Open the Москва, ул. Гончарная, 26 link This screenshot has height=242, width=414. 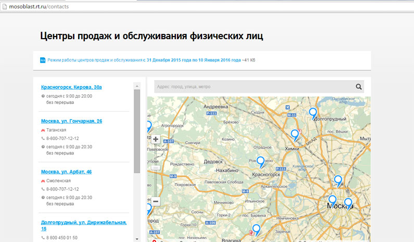coord(71,121)
